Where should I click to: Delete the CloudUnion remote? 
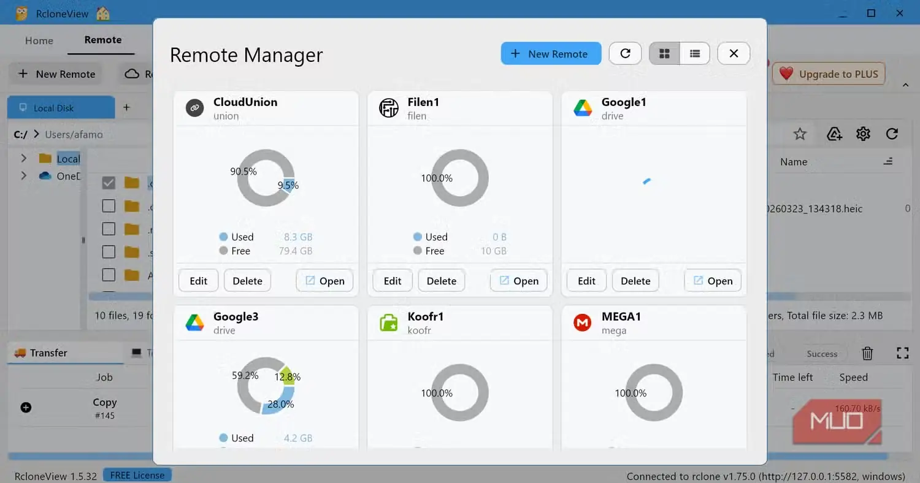(248, 281)
